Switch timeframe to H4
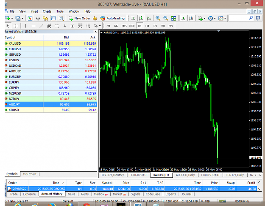The height and width of the screenshot is (206, 265). point(147,26)
